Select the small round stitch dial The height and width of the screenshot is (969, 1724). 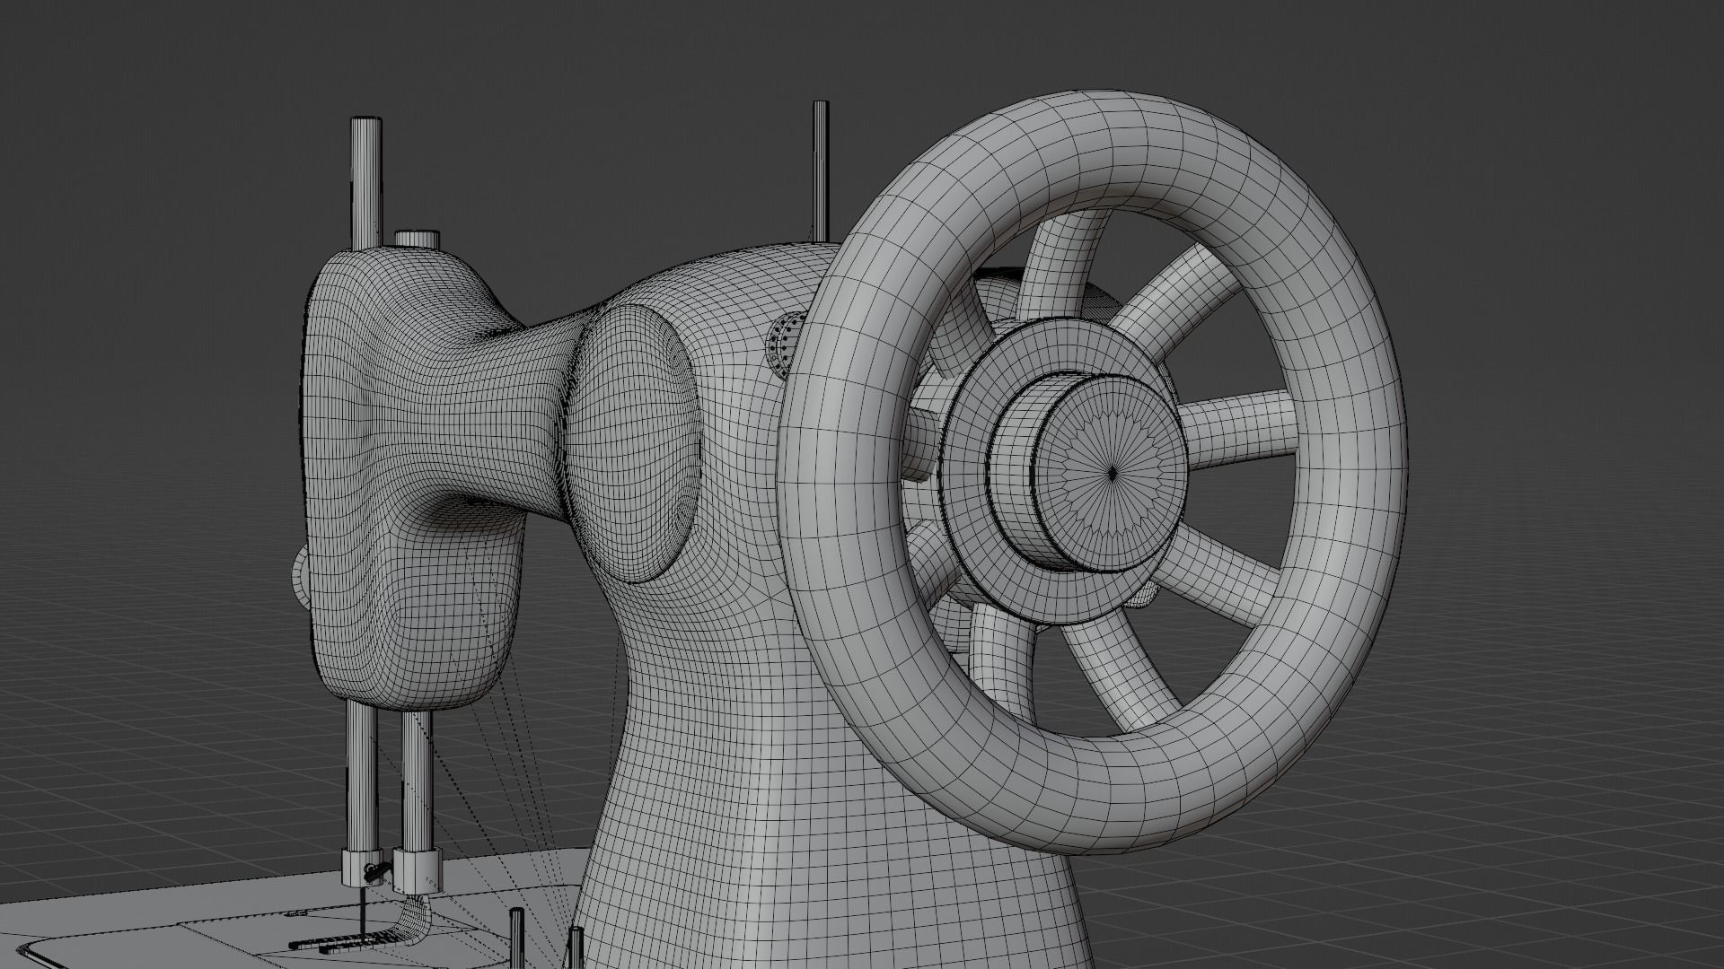[785, 343]
